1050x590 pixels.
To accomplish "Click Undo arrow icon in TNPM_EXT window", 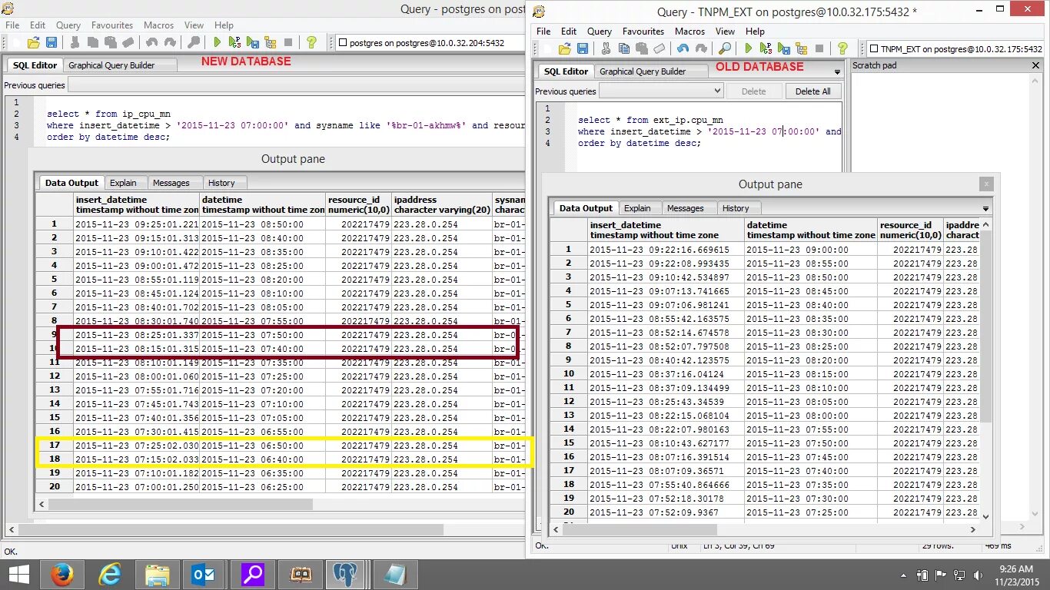I will pyautogui.click(x=683, y=48).
